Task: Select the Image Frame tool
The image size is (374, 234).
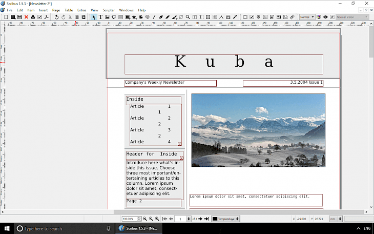Action: tap(107, 17)
